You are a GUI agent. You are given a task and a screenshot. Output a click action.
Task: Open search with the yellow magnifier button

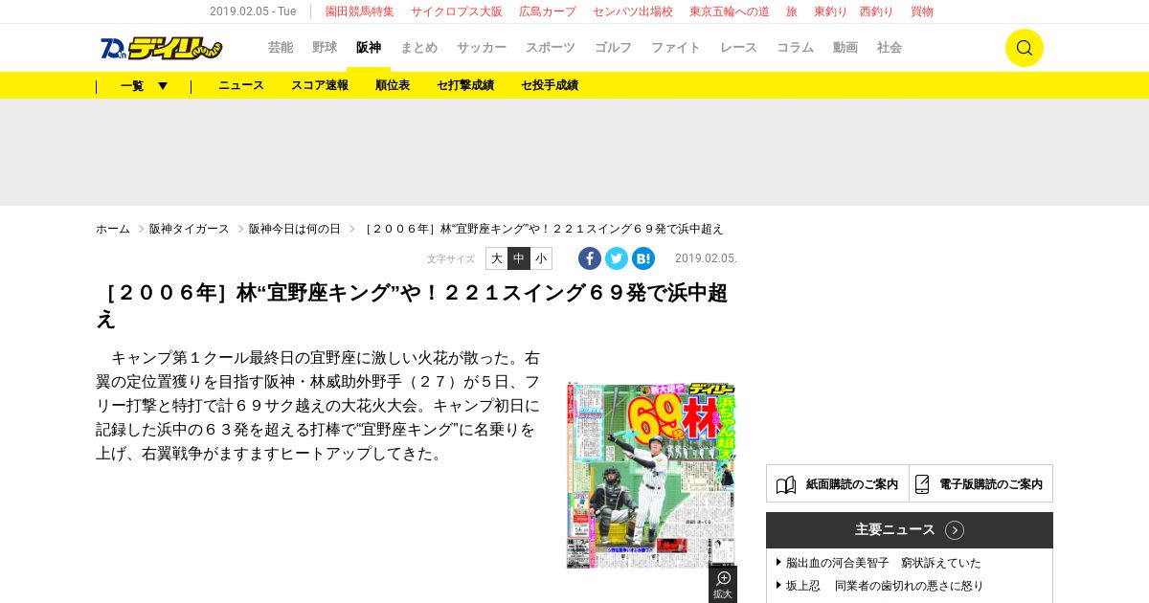[1024, 48]
